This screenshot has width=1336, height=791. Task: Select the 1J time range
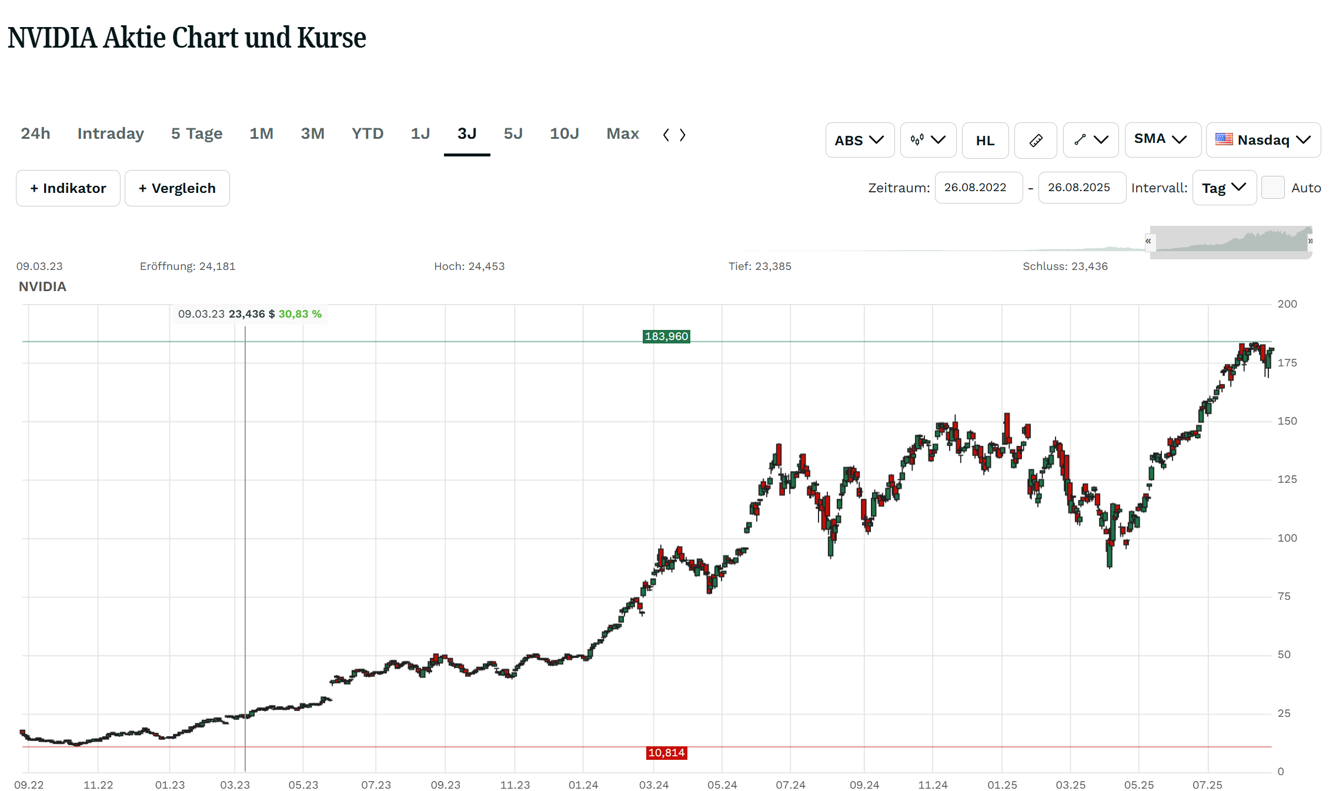420,134
